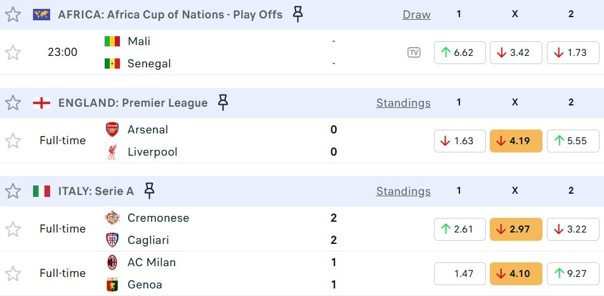Pin the Premier League competition
604x296 pixels.
tap(223, 102)
